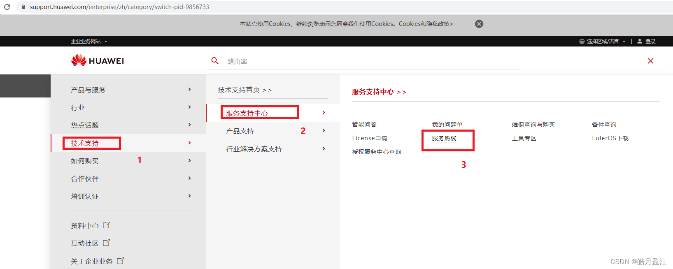Select 服务支持中心 in the submenu

click(247, 113)
